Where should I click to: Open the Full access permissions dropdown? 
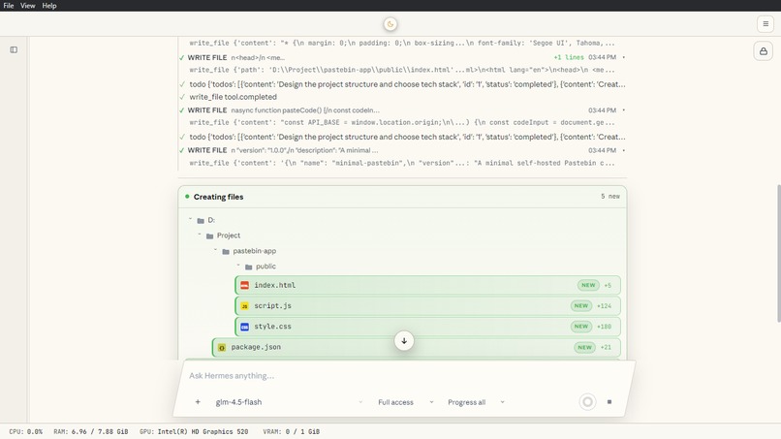tap(405, 402)
